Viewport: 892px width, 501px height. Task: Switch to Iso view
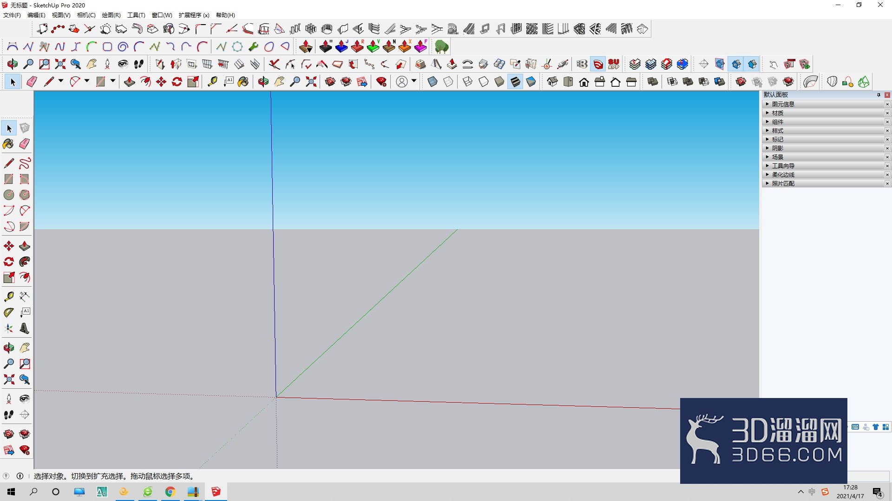pyautogui.click(x=552, y=82)
